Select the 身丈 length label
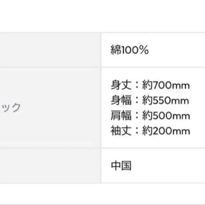Screen dimensions: 205x205 pos(121,85)
